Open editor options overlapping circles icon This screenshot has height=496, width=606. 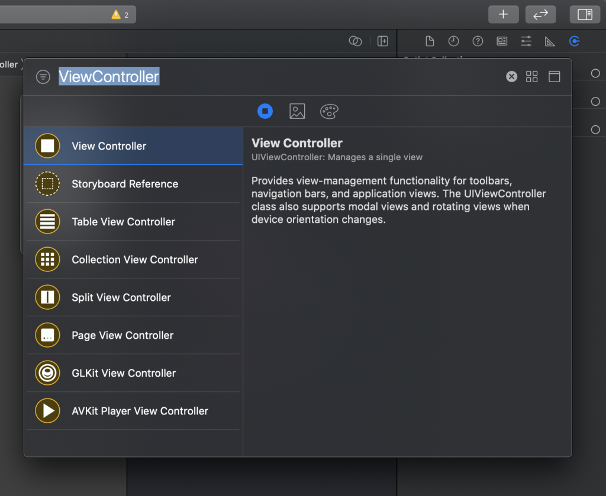[355, 41]
